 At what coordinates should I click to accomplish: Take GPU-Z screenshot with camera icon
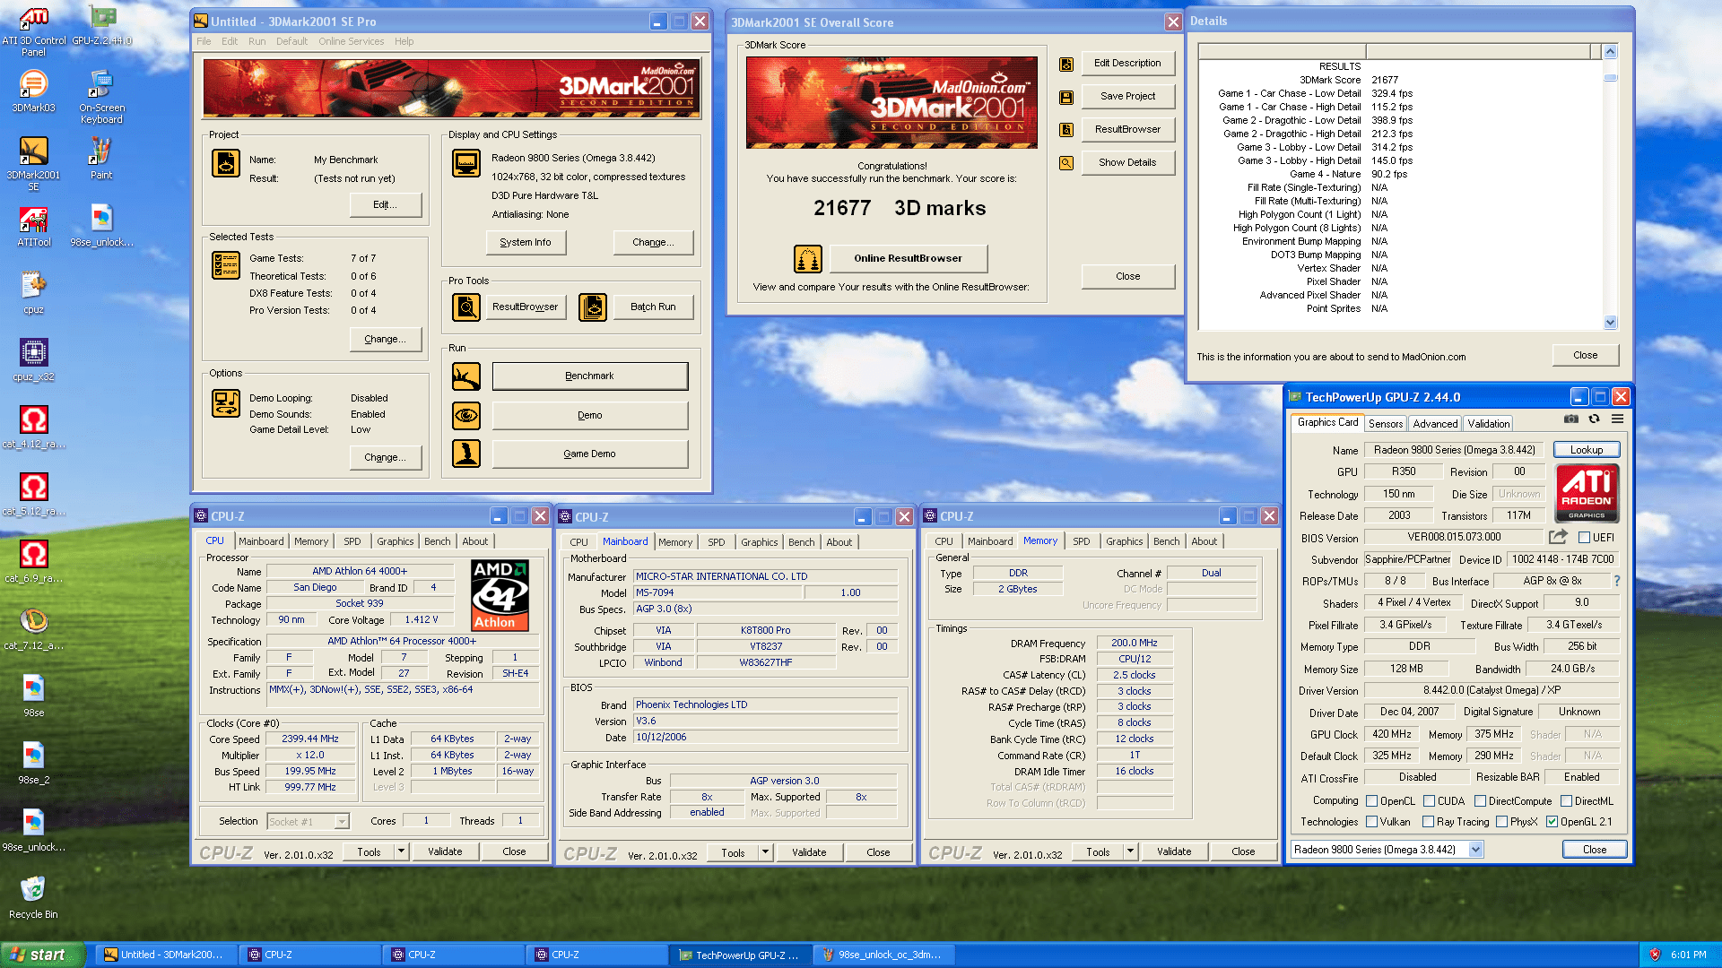pos(1571,419)
